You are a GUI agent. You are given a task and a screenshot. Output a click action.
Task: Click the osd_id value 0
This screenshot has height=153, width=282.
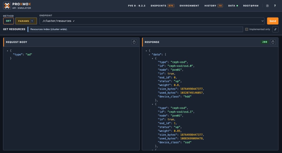[174, 78]
